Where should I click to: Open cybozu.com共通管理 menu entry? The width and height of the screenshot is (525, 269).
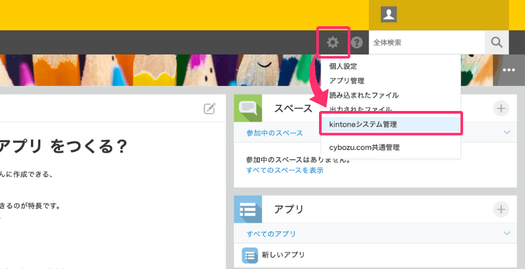click(x=365, y=147)
